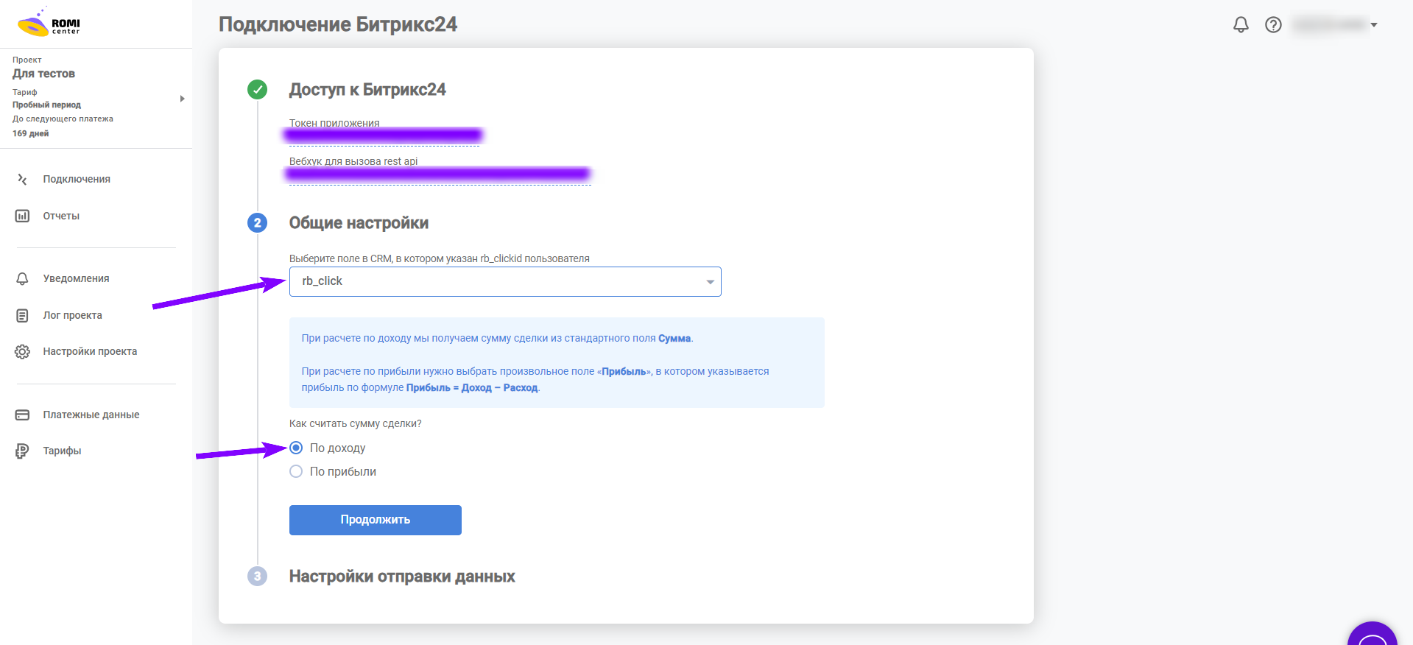Click the Доступ к Битрикс24 step heading
Image resolution: width=1413 pixels, height=645 pixels.
(x=367, y=90)
